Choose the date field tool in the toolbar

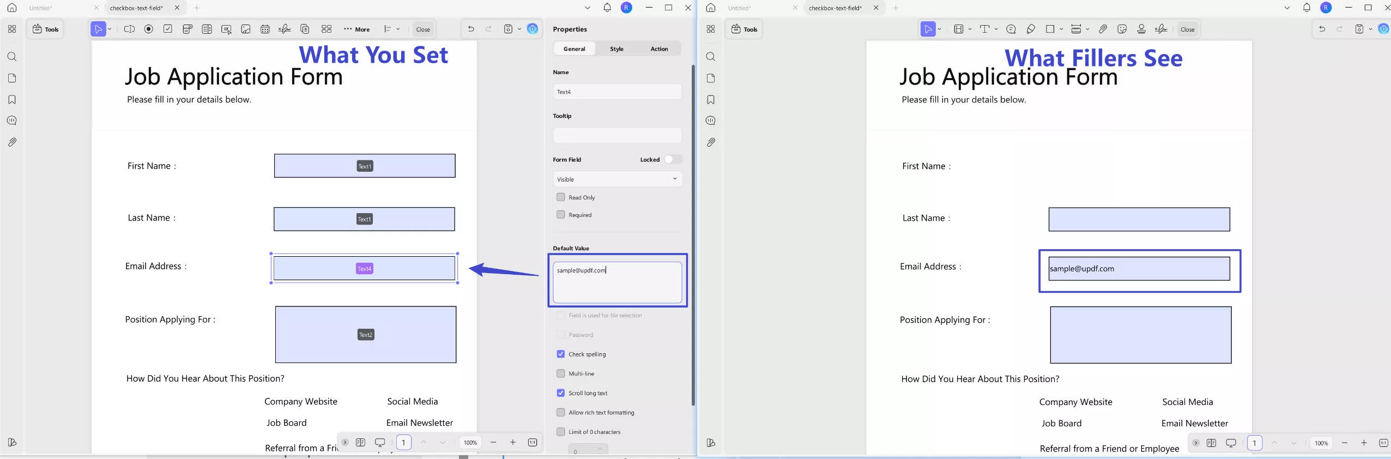pyautogui.click(x=265, y=29)
